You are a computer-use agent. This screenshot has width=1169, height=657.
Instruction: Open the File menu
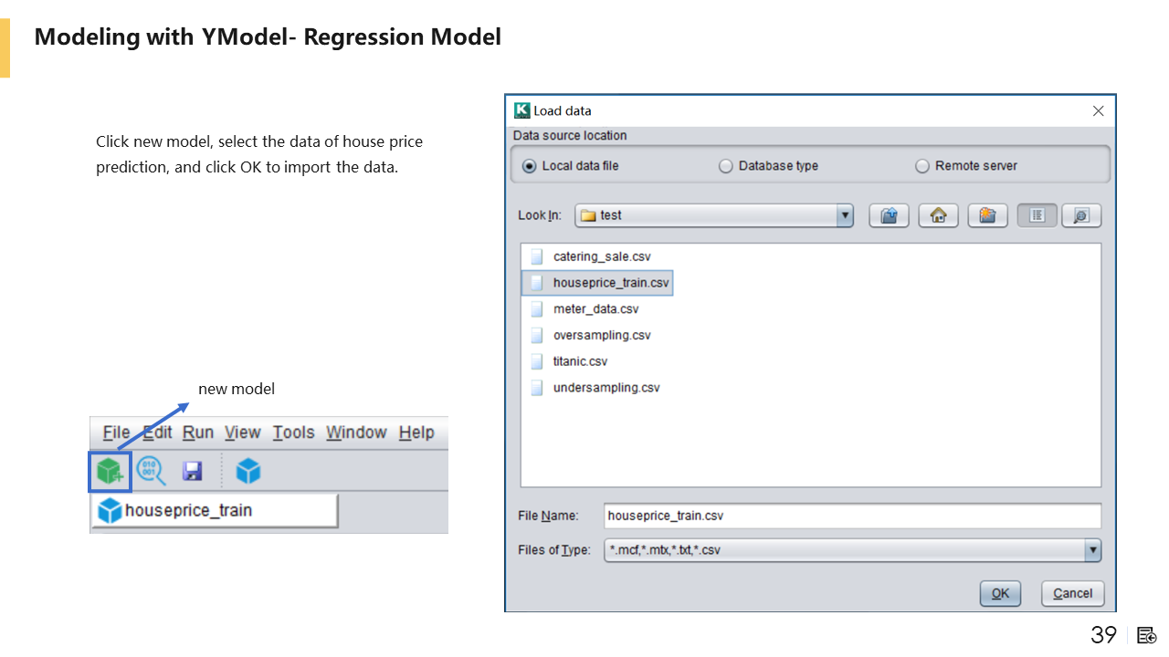pyautogui.click(x=116, y=433)
